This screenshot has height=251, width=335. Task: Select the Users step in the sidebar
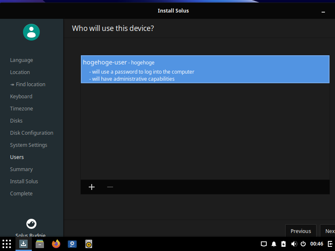[x=17, y=157]
